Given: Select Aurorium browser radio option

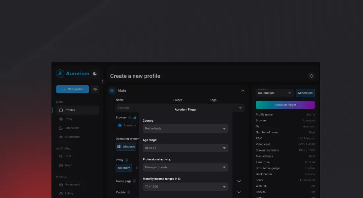Looking at the screenshot, I should [x=120, y=125].
